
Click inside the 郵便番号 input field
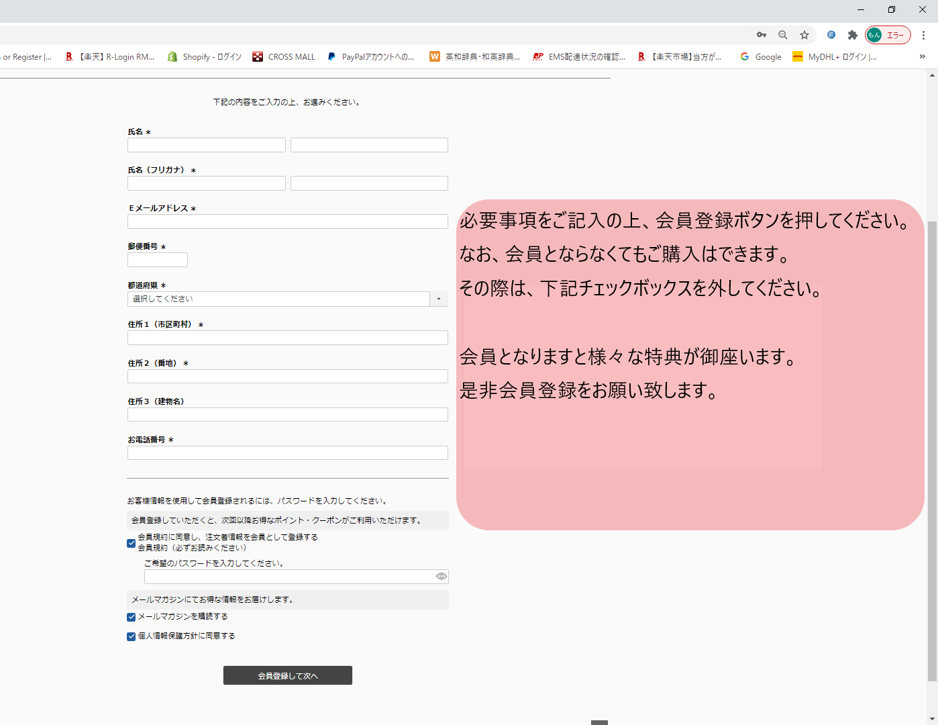tap(157, 259)
